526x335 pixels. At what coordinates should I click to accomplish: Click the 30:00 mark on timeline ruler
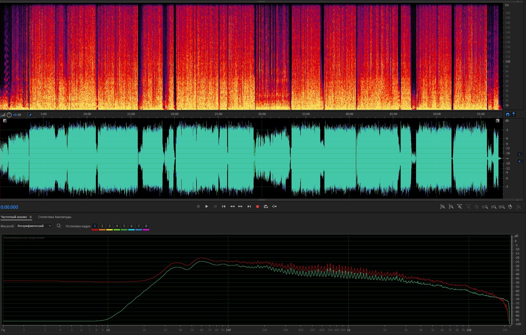coord(262,114)
